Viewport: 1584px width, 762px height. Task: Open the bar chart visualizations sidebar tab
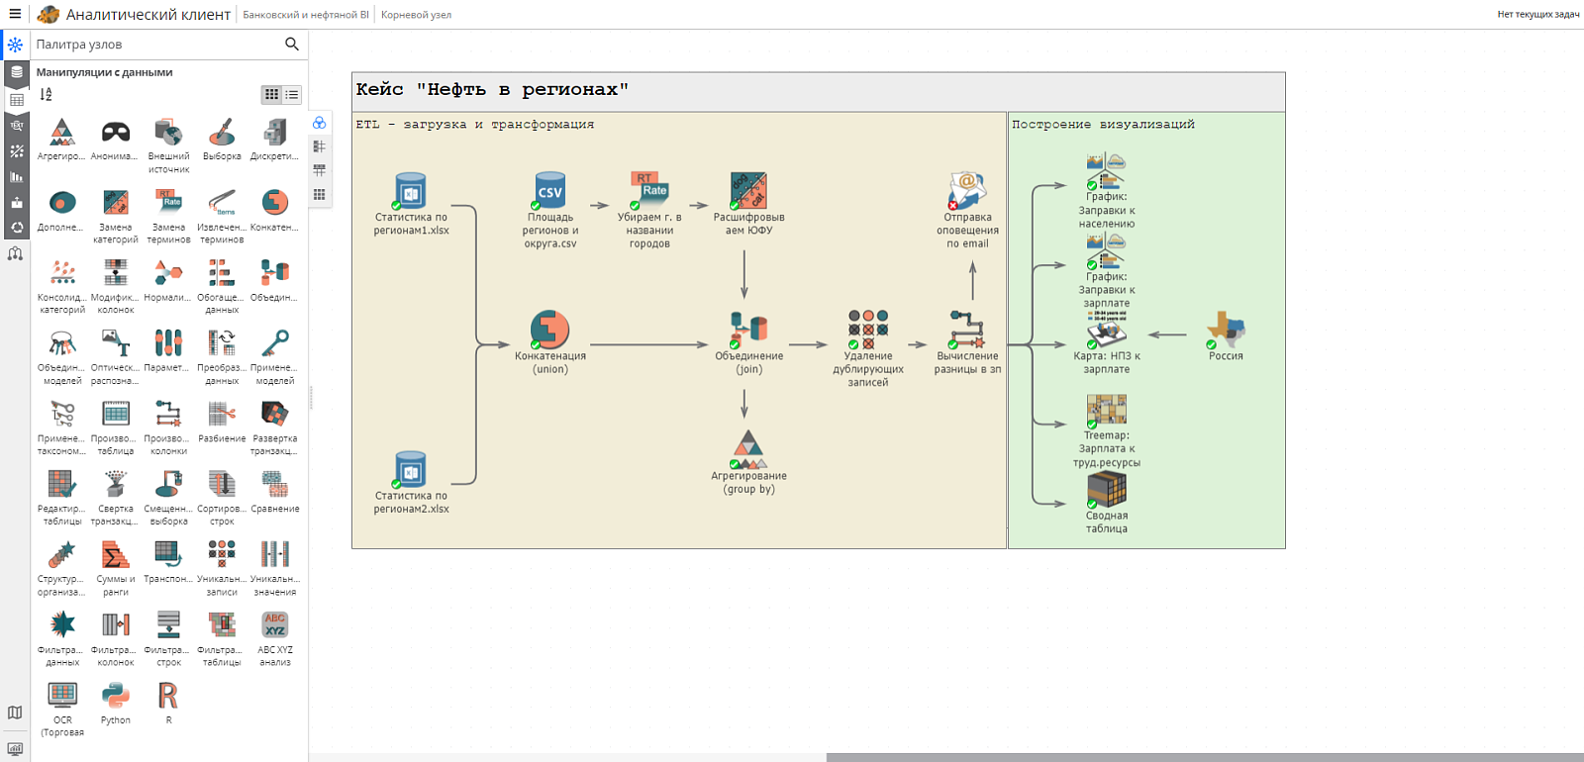pos(16,177)
